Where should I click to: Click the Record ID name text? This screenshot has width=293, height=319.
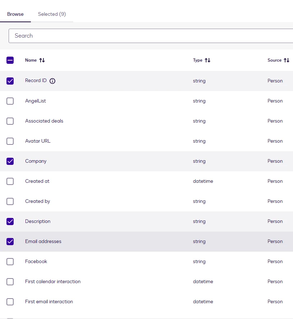36,81
